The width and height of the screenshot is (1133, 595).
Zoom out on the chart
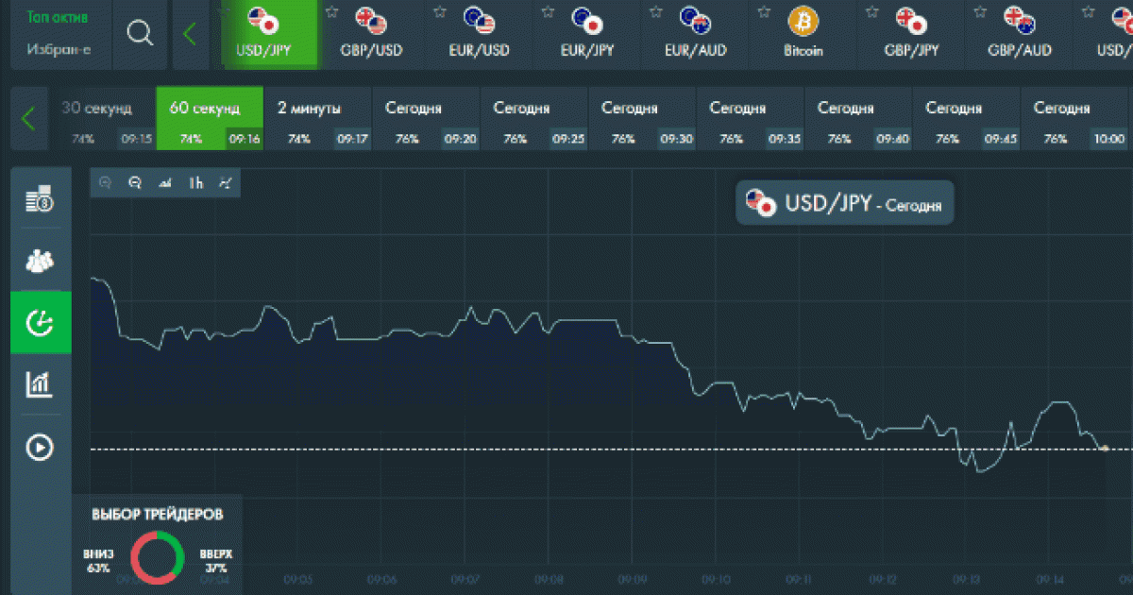point(135,182)
